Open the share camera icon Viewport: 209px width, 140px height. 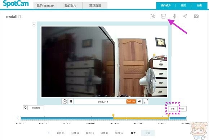coord(185,16)
